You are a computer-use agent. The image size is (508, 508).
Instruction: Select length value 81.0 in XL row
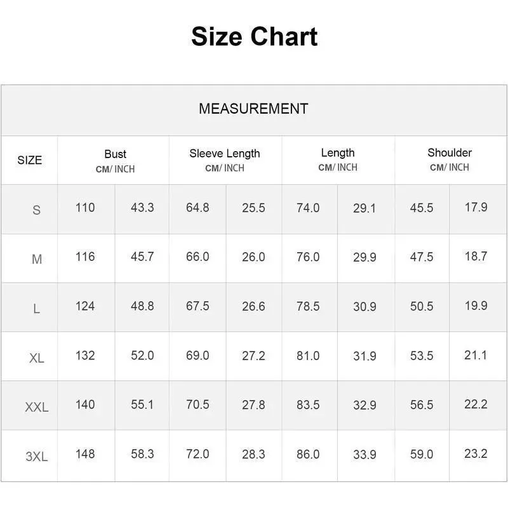[x=308, y=356]
